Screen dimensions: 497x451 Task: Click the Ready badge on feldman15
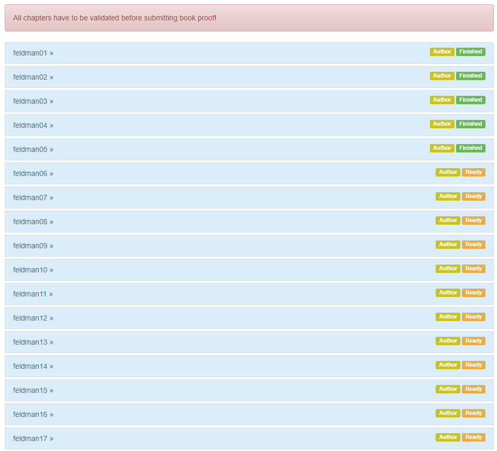point(473,389)
